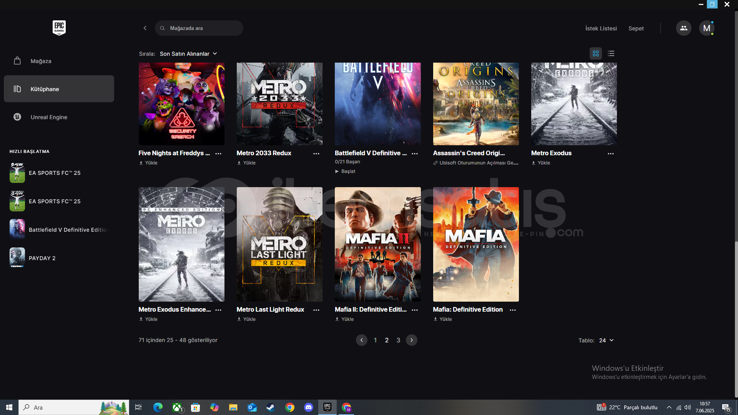Expand the Tablo 24 page-size dropdown

click(606, 340)
